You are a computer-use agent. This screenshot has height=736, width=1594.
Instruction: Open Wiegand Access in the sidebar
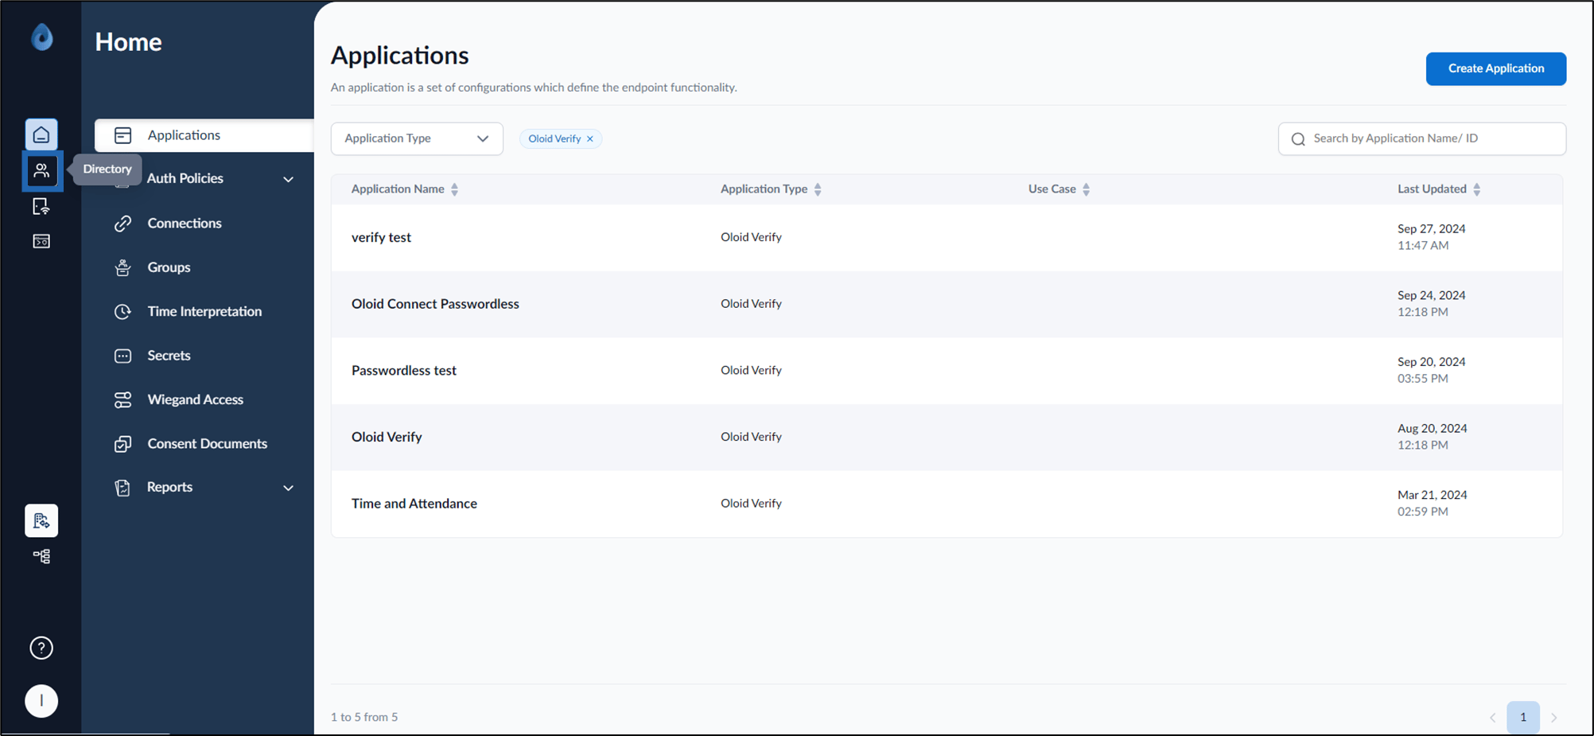(195, 399)
